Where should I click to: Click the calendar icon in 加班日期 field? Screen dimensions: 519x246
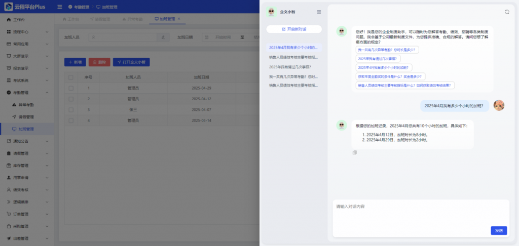pyautogui.click(x=207, y=37)
